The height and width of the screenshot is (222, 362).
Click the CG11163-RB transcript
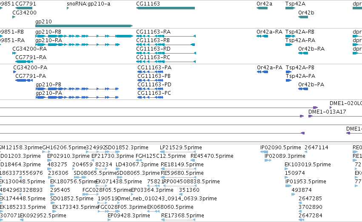165,45
